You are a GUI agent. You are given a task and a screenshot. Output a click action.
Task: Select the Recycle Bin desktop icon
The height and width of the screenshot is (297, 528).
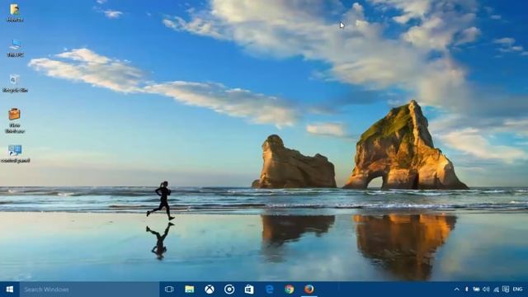point(15,83)
